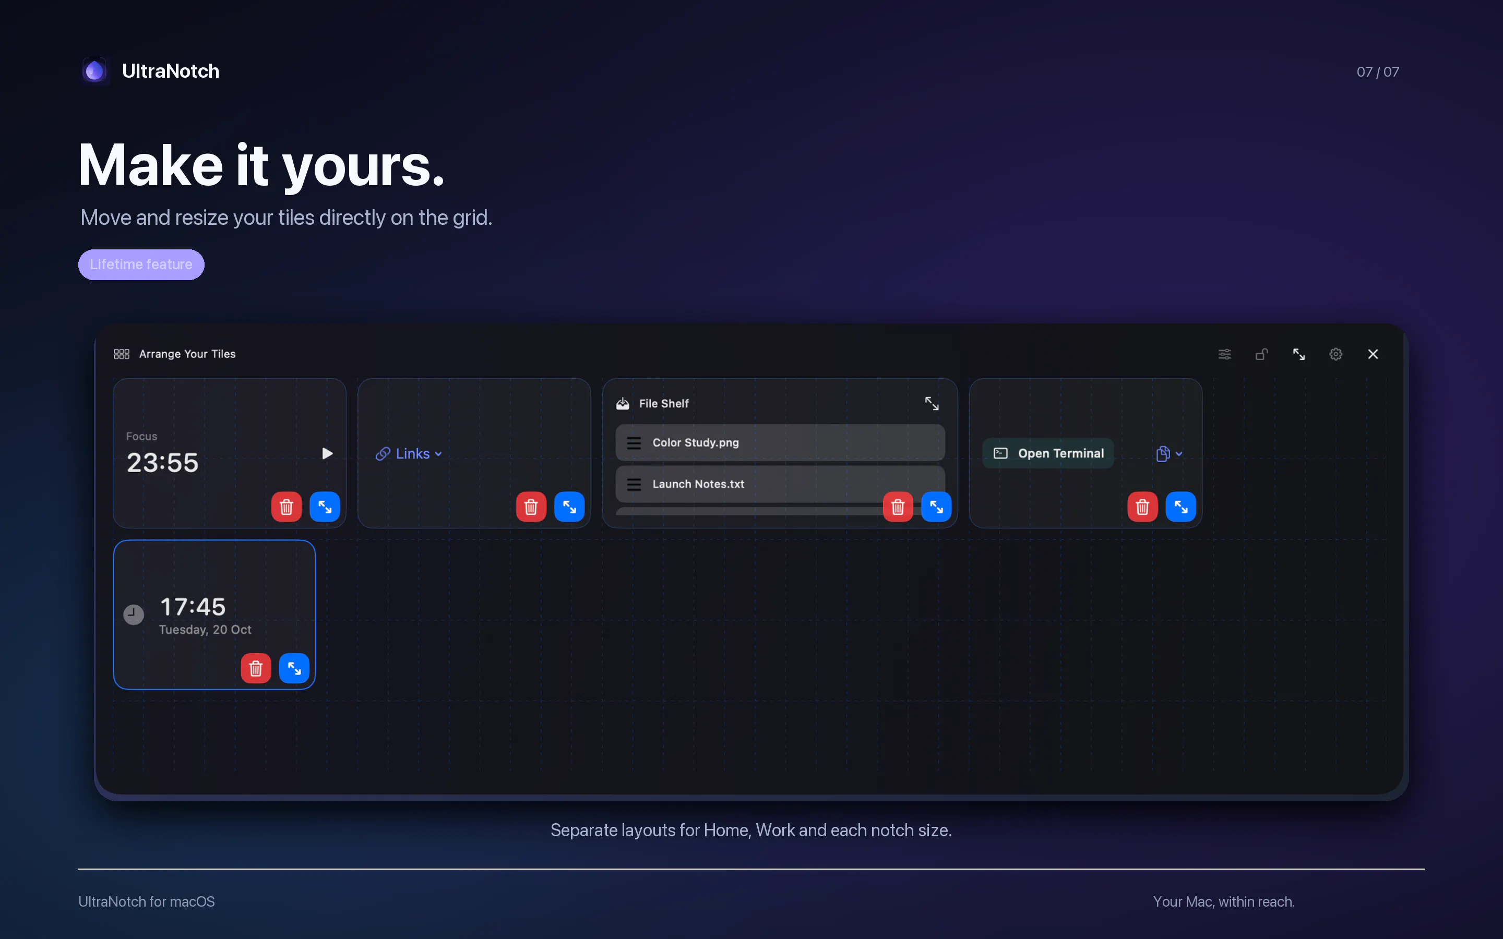1503x939 pixels.
Task: Expand File Shelf using its header arrows
Action: click(x=932, y=404)
